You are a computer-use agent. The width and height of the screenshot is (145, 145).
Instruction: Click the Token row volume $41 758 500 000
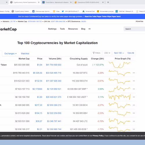[54, 65]
